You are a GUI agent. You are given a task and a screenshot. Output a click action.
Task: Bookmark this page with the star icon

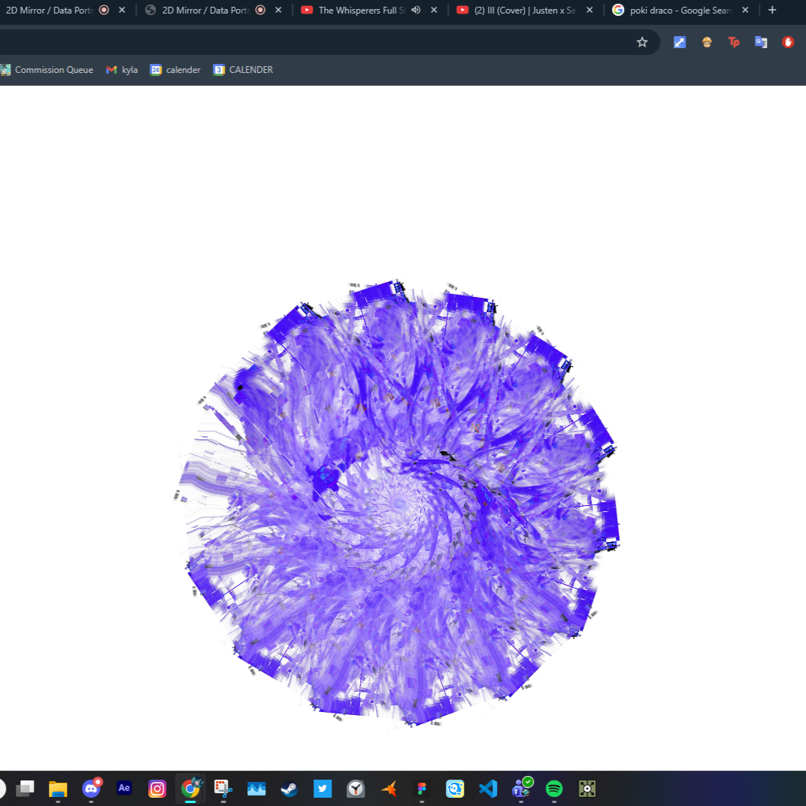click(642, 42)
